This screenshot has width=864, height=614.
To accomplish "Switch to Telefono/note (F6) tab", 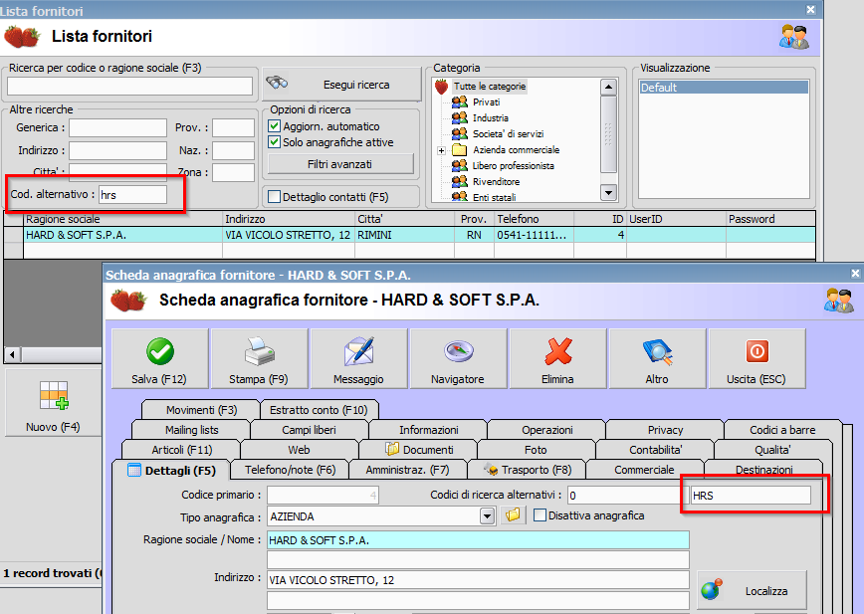I will point(290,470).
